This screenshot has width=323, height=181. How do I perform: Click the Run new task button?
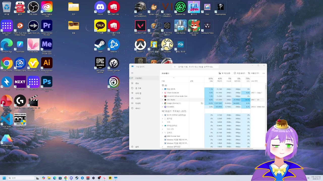(x=224, y=73)
